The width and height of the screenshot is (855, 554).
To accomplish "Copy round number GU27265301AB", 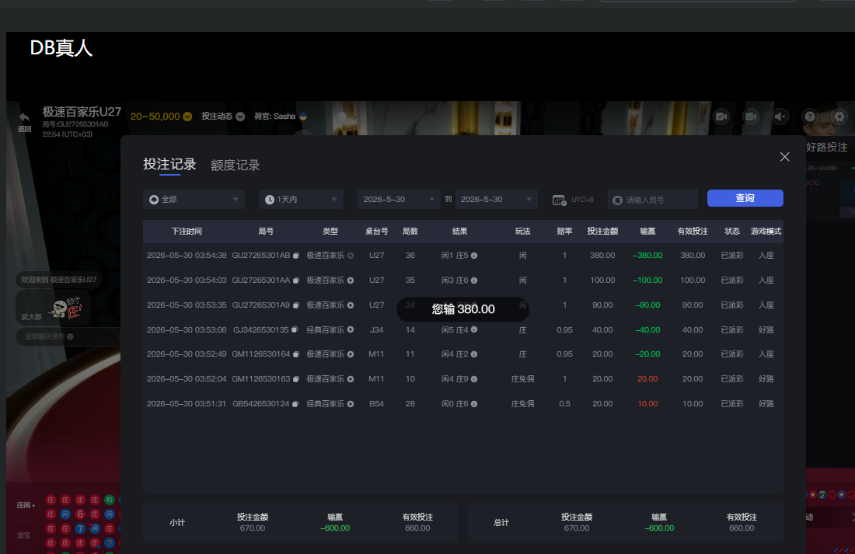I will 296,256.
